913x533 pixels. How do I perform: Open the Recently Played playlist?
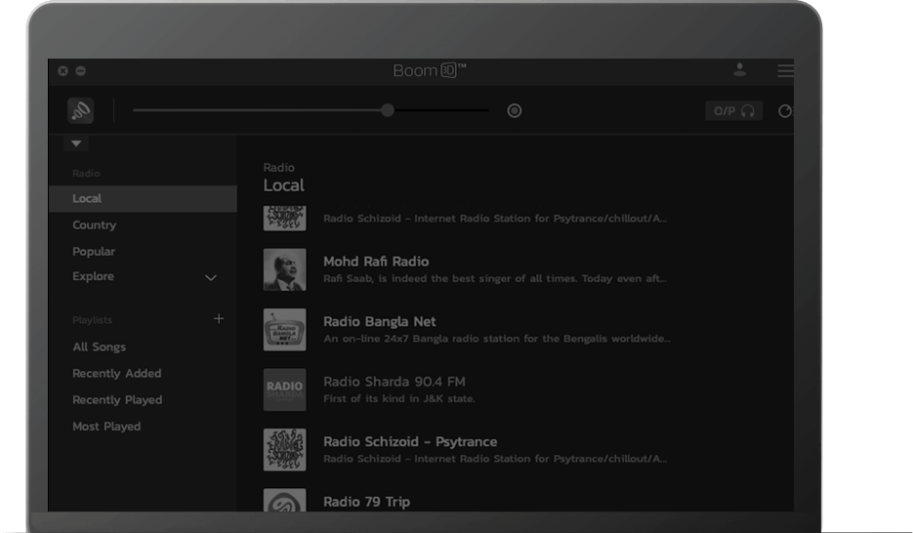tap(117, 400)
